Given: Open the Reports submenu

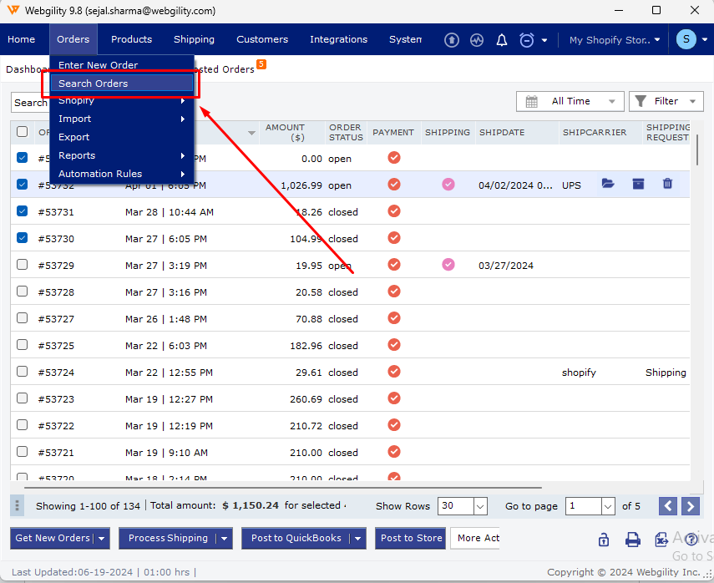Looking at the screenshot, I should [122, 155].
